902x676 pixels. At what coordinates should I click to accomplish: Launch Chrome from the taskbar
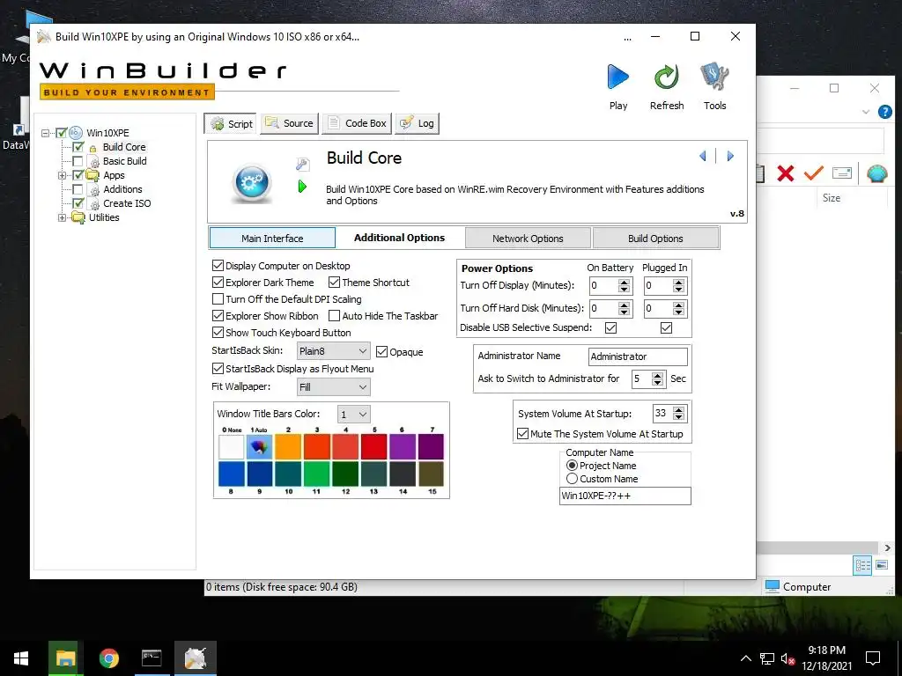(x=108, y=658)
